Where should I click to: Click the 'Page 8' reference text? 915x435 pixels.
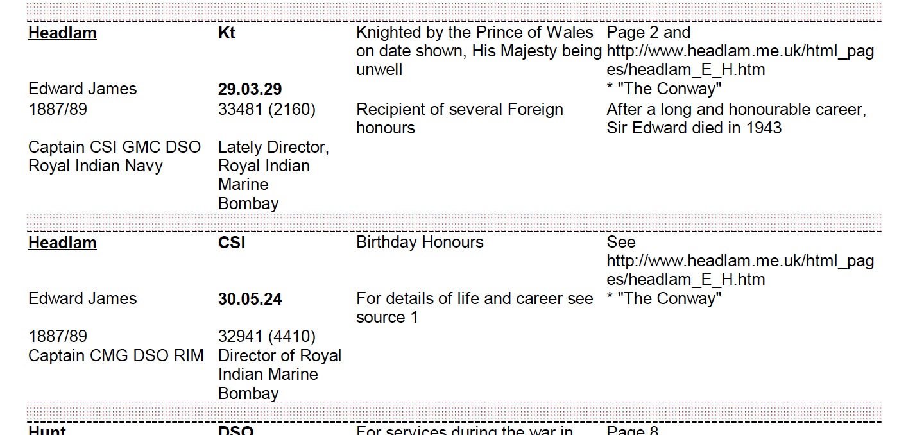632,430
